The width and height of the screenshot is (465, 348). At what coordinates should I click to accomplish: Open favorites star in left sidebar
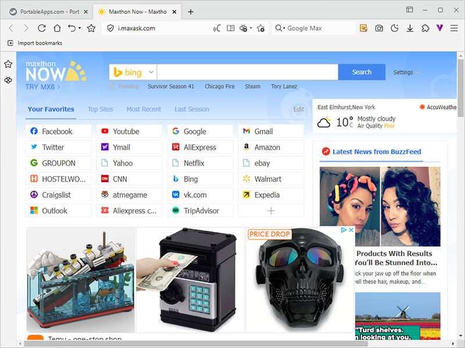tap(8, 64)
